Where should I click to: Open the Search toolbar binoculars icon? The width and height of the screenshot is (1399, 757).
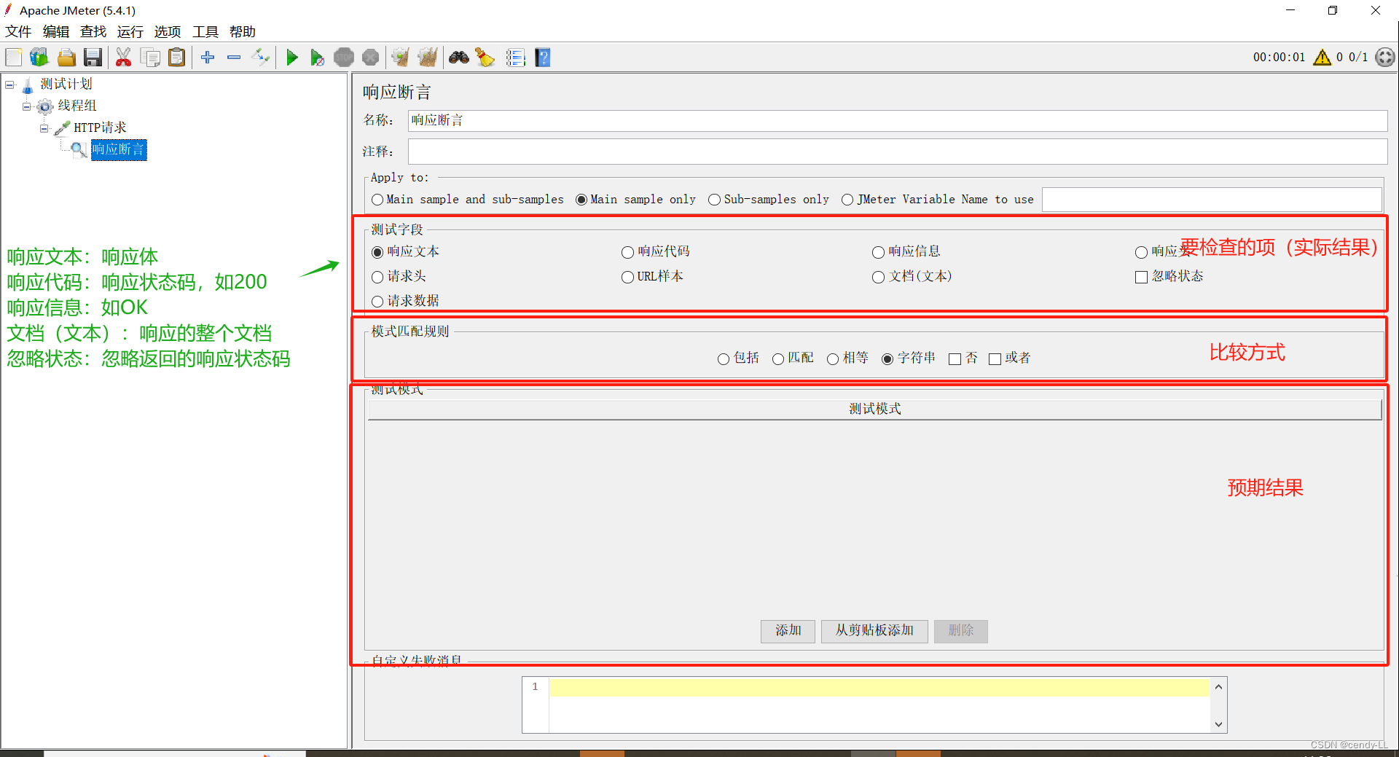click(x=459, y=57)
